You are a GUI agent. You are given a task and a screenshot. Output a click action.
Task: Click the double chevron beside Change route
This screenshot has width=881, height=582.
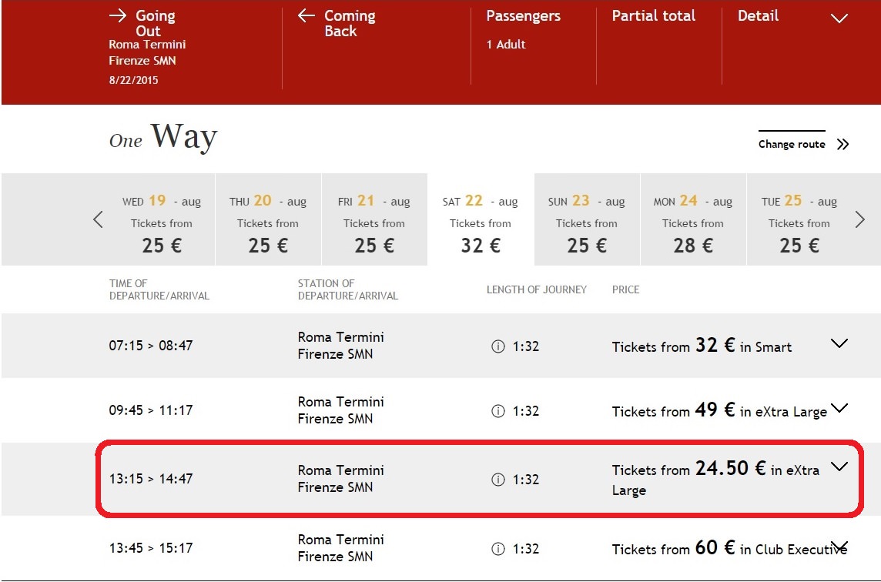point(842,145)
